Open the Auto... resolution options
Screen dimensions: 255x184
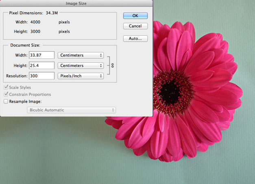point(135,38)
